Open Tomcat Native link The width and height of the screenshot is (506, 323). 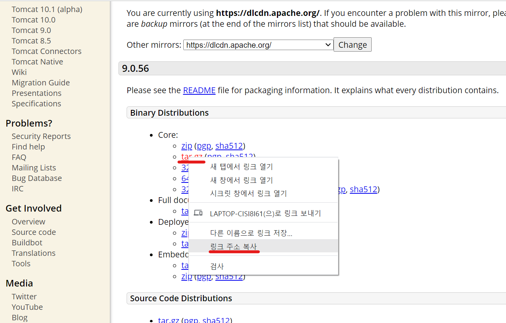[37, 62]
